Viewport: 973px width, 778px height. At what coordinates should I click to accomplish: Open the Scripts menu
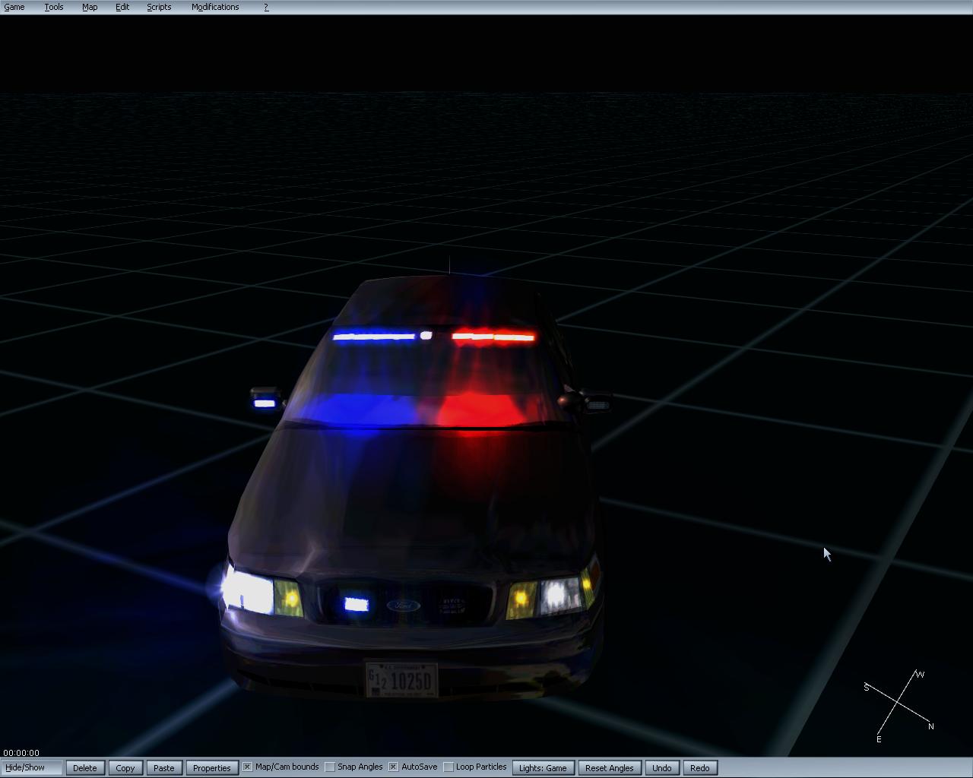[159, 7]
